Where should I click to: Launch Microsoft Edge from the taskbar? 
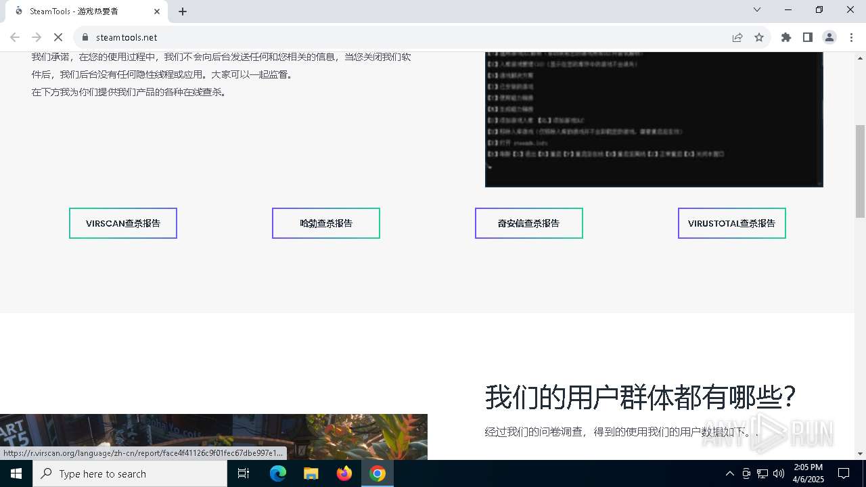pyautogui.click(x=278, y=473)
